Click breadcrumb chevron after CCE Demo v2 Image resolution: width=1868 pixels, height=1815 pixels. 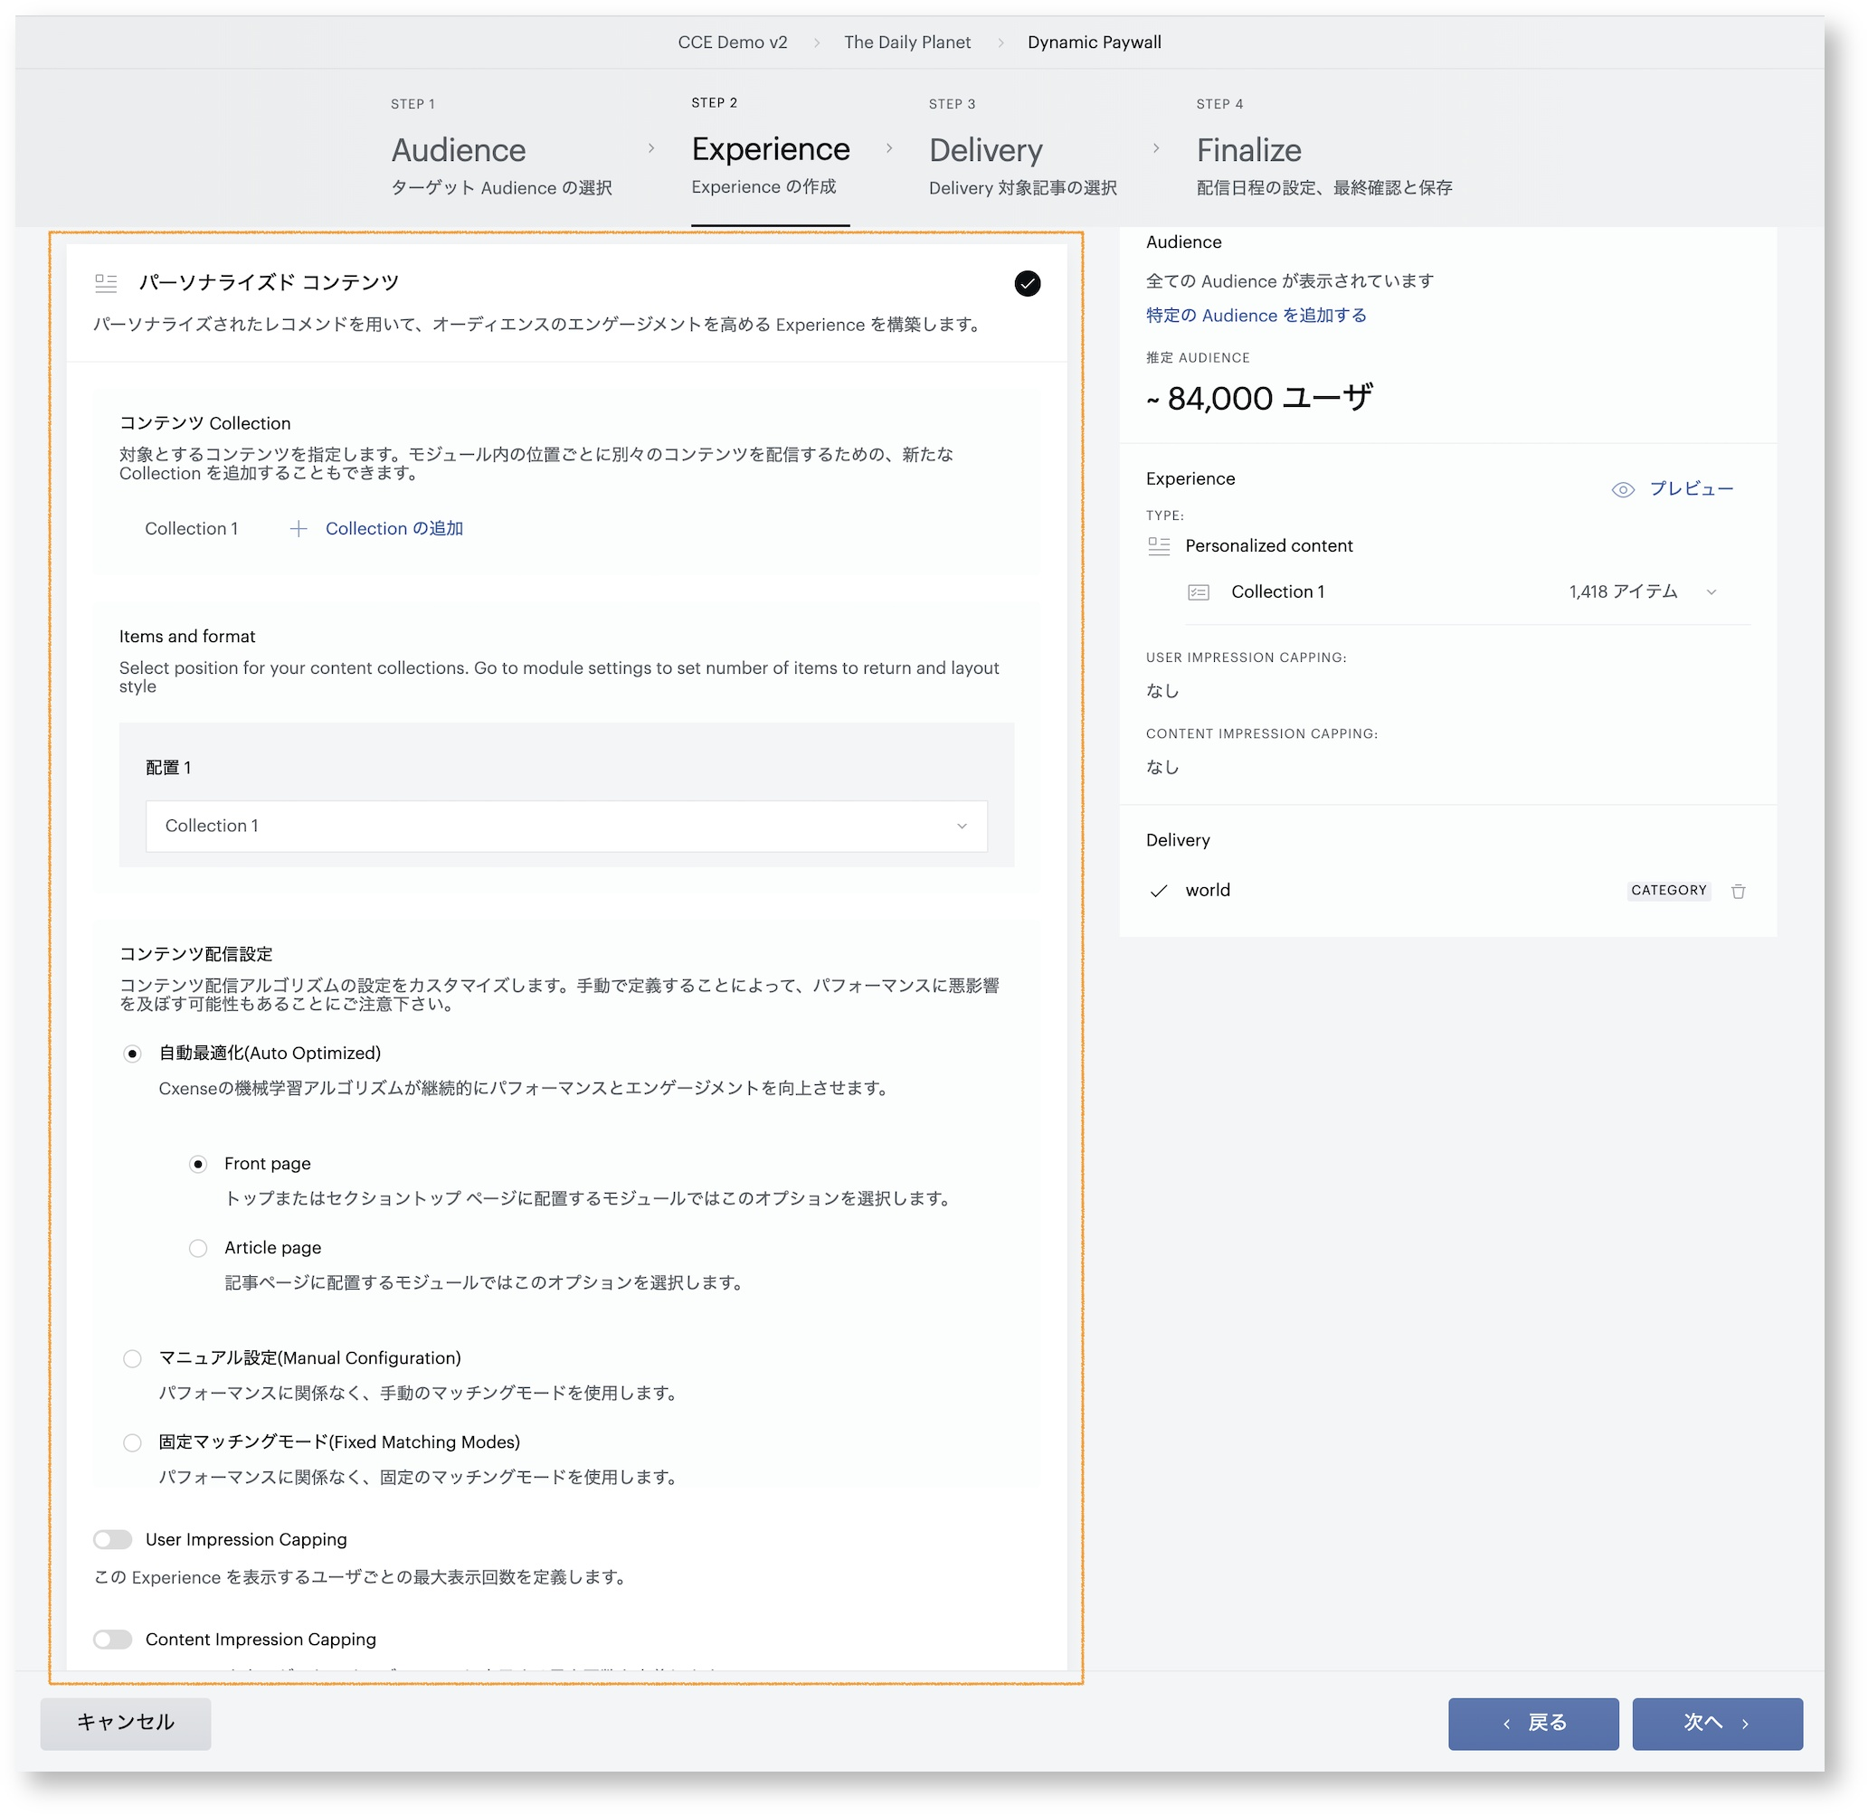[x=816, y=43]
